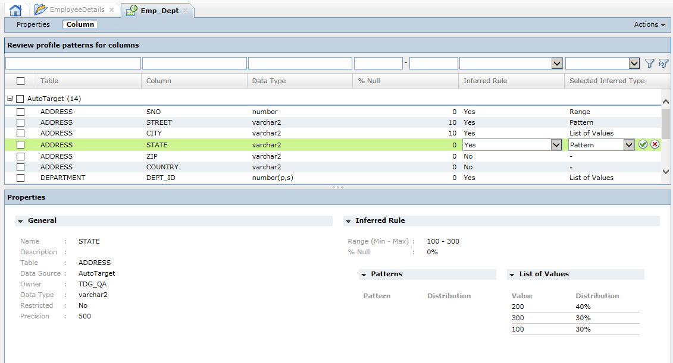
Task: Open Selected Inferred Type filter dropdown
Action: pos(634,64)
